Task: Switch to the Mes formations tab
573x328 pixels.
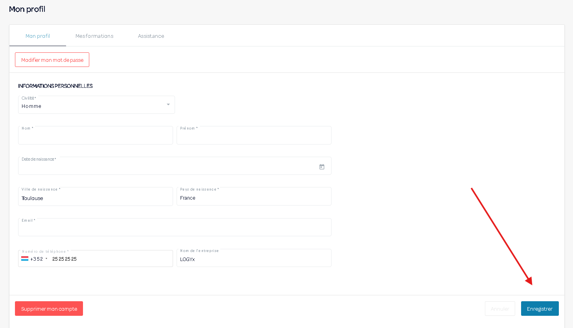Action: point(94,36)
